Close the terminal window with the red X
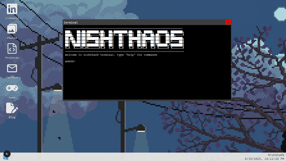This screenshot has width=286, height=161. 228,22
